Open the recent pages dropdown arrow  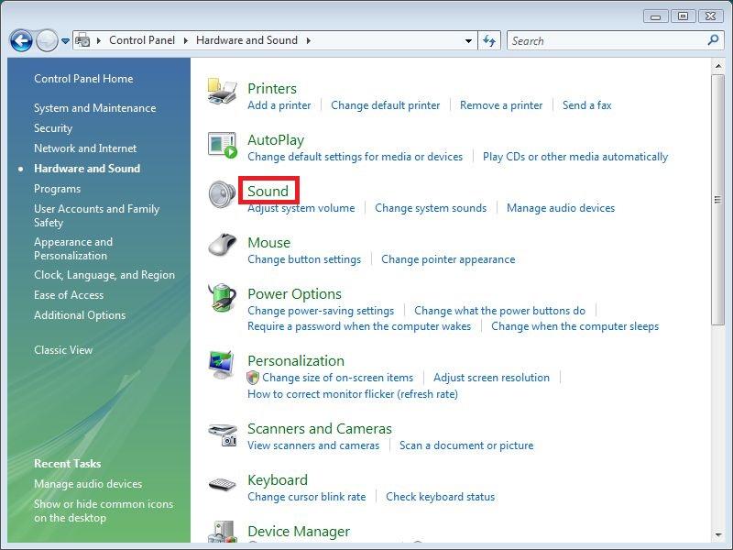pos(65,41)
